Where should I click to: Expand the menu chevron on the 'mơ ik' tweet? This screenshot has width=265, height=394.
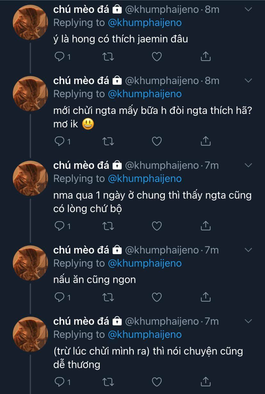coord(248,80)
